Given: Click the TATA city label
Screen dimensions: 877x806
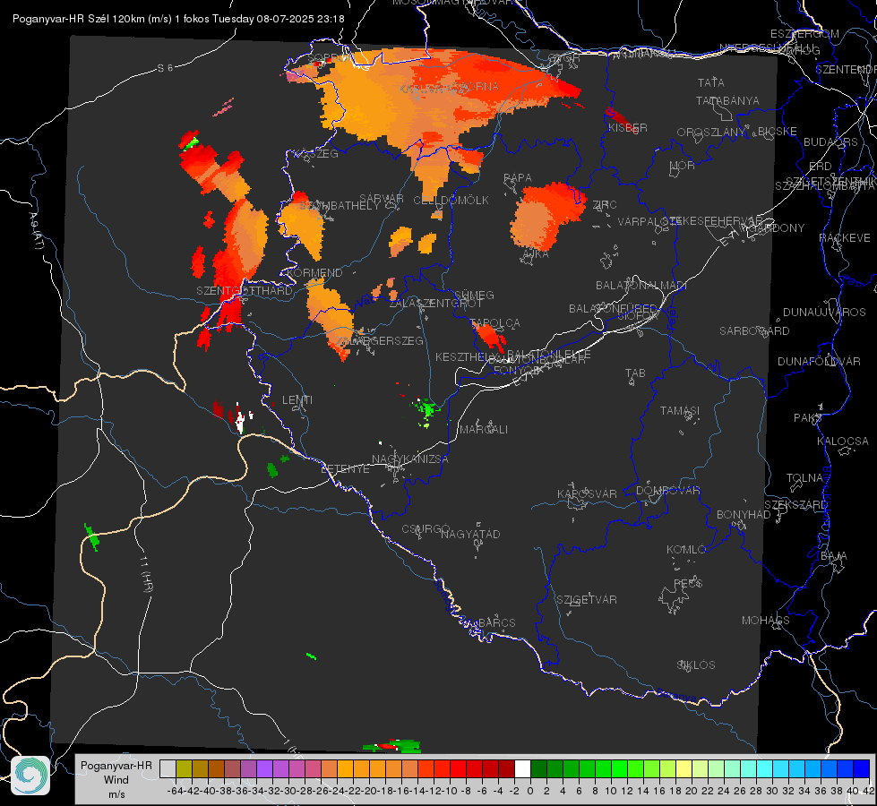Looking at the screenshot, I should 711,82.
